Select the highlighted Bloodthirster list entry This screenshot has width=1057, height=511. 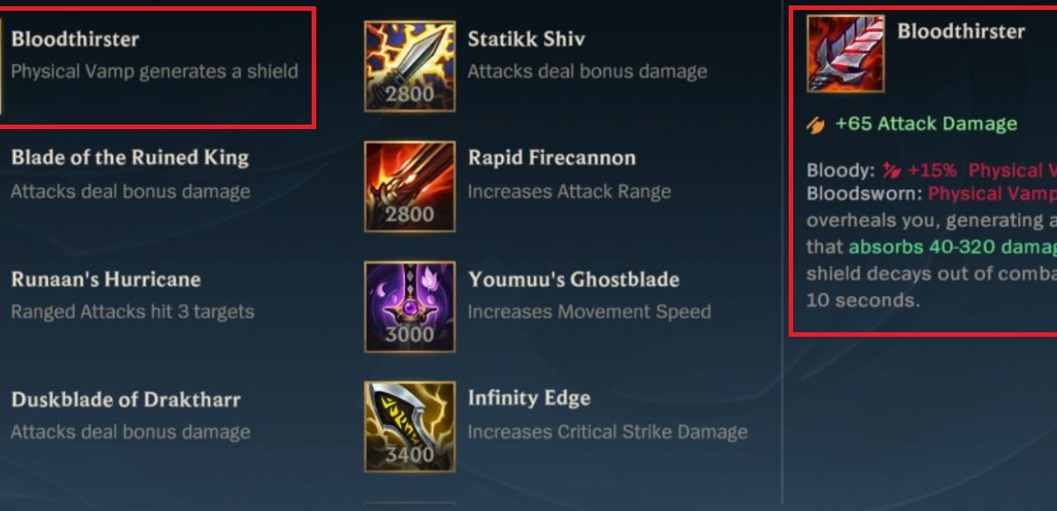click(157, 68)
